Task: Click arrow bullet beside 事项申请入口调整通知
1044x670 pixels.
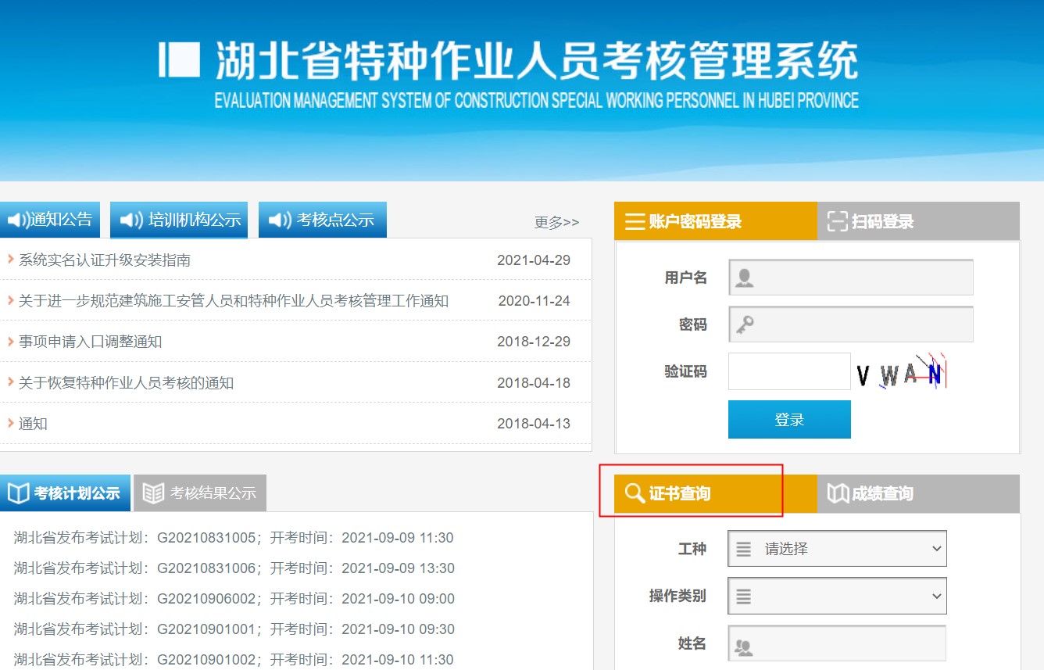Action: (x=11, y=341)
